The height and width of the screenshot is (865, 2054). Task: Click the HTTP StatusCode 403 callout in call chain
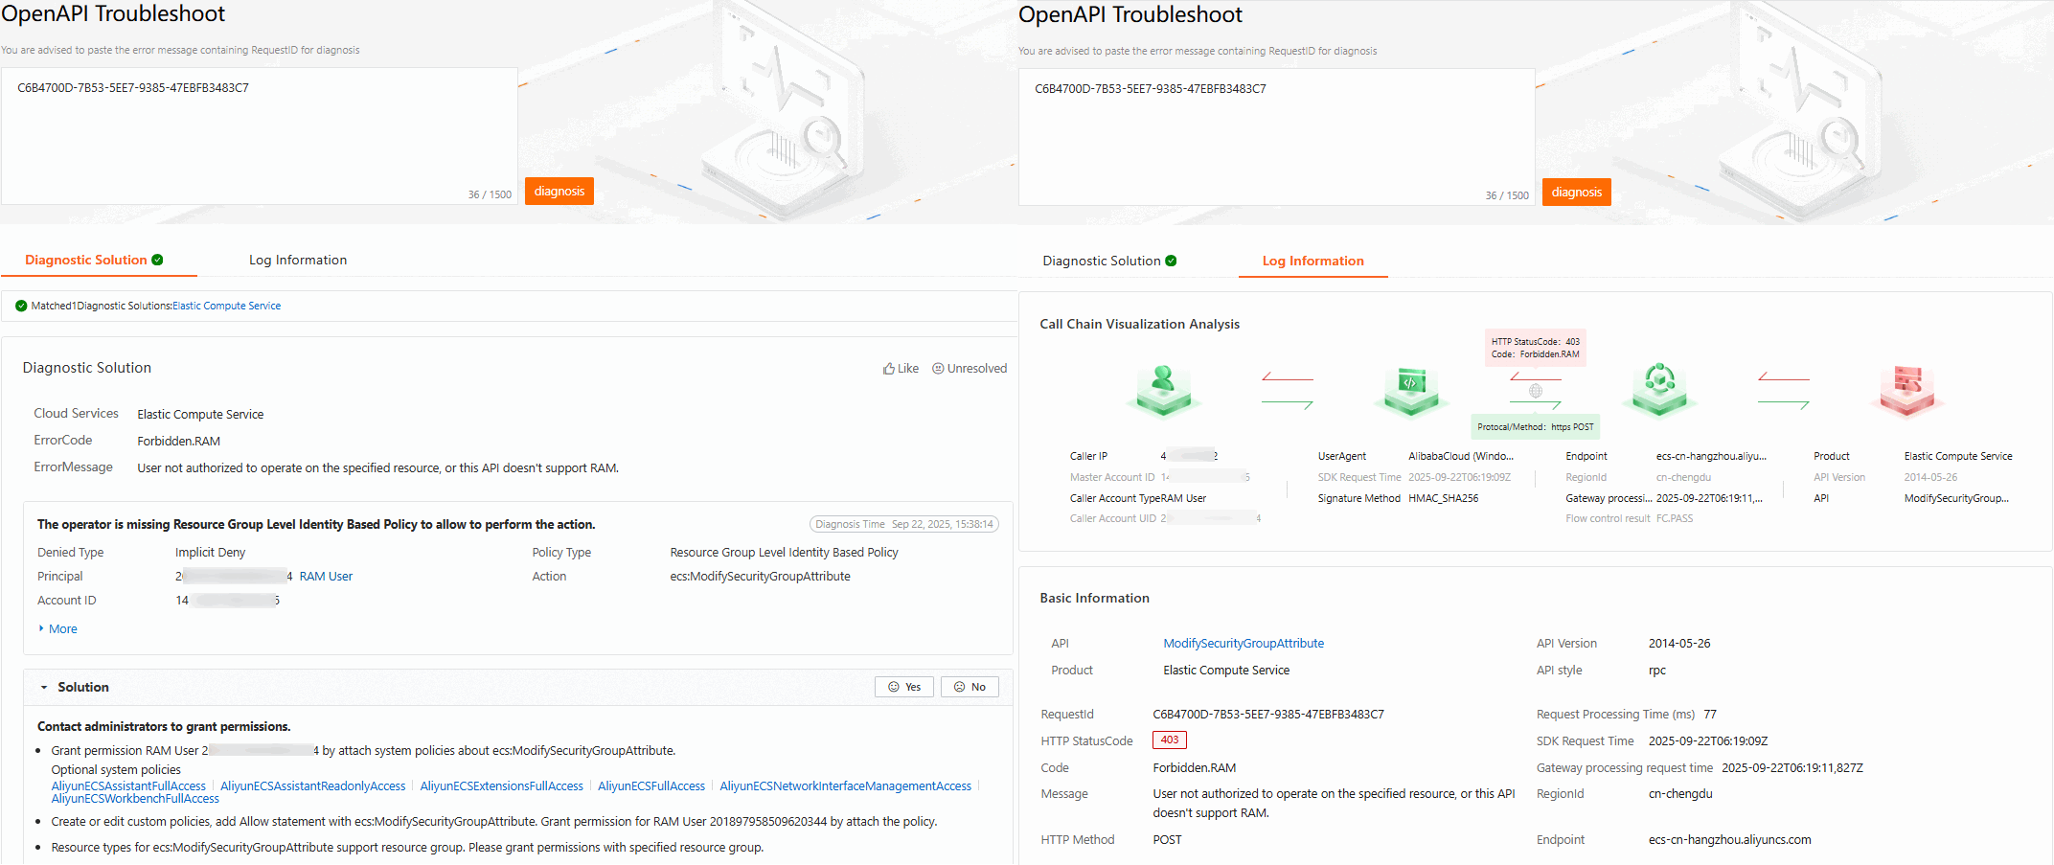click(x=1536, y=348)
